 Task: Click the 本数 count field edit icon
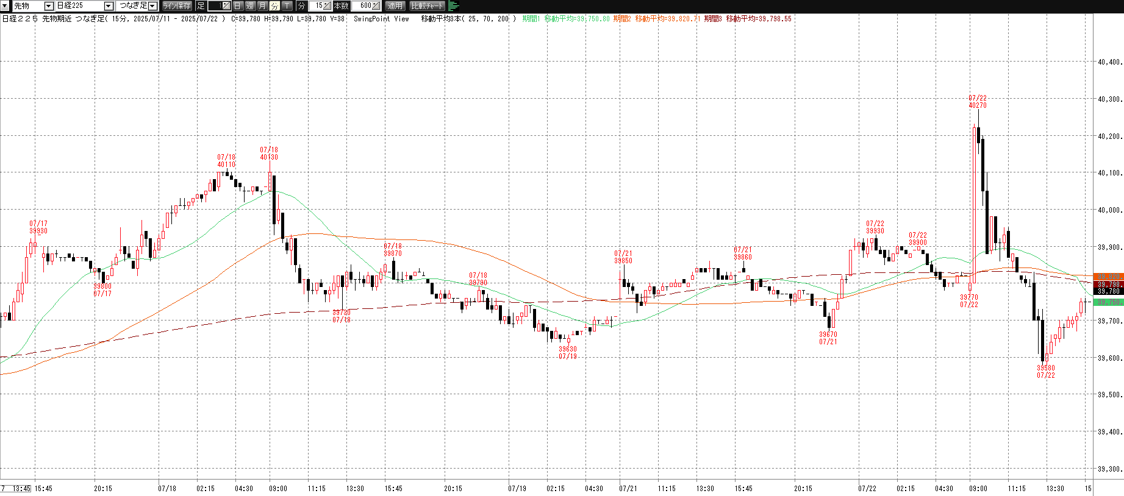[376, 6]
